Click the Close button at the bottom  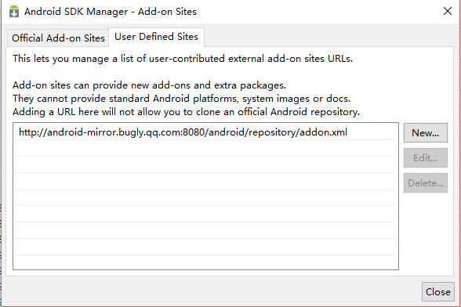tap(438, 291)
